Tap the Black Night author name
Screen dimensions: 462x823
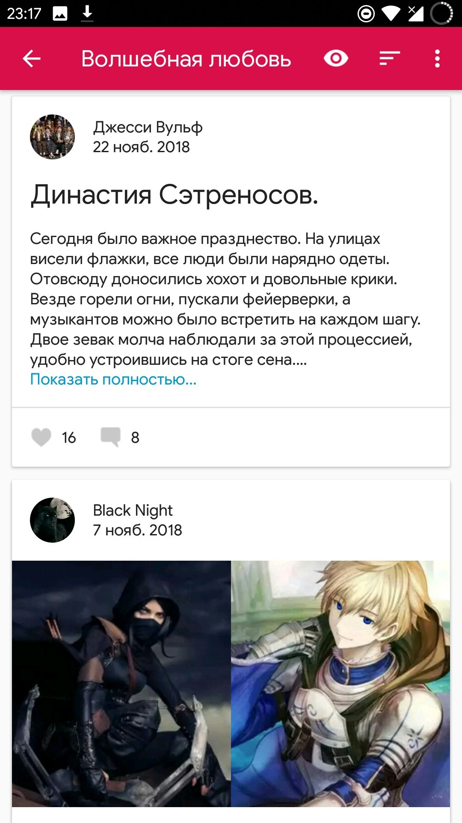(133, 511)
